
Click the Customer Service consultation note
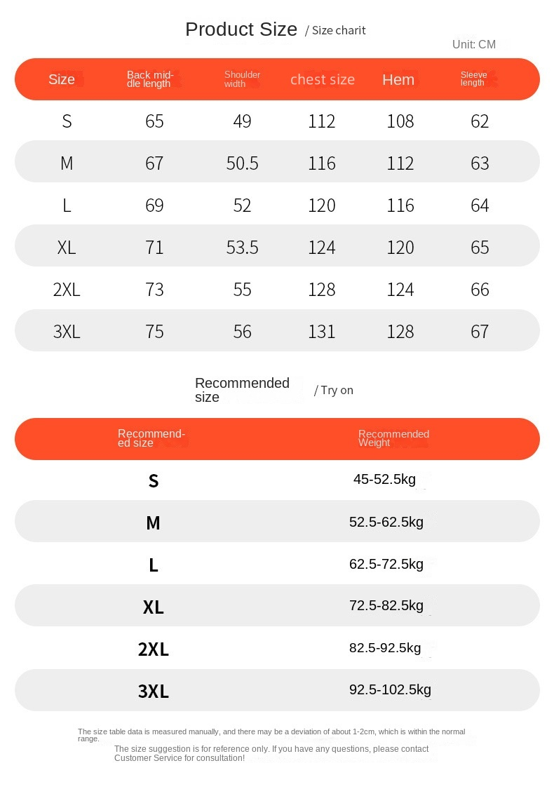271,753
